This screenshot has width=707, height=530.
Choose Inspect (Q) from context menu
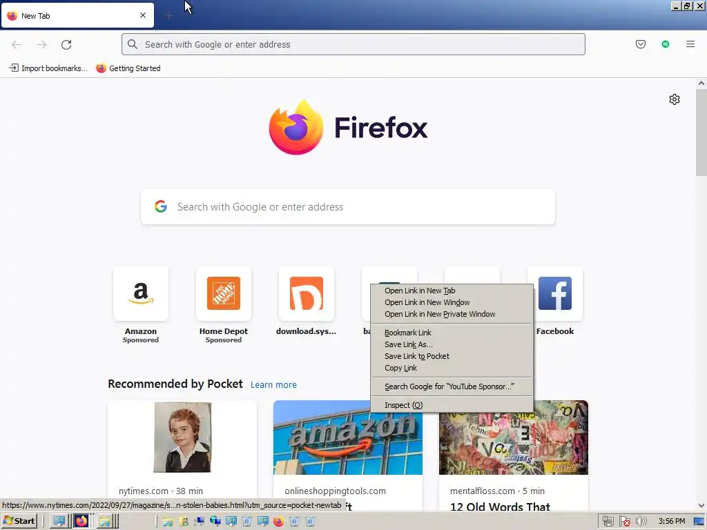pos(452,405)
